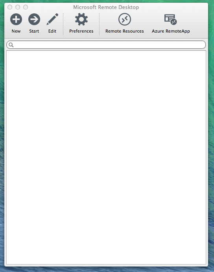The image size is (214, 272).
Task: Click the "Microsoft Remote Desktop" window title
Action: coord(106,7)
